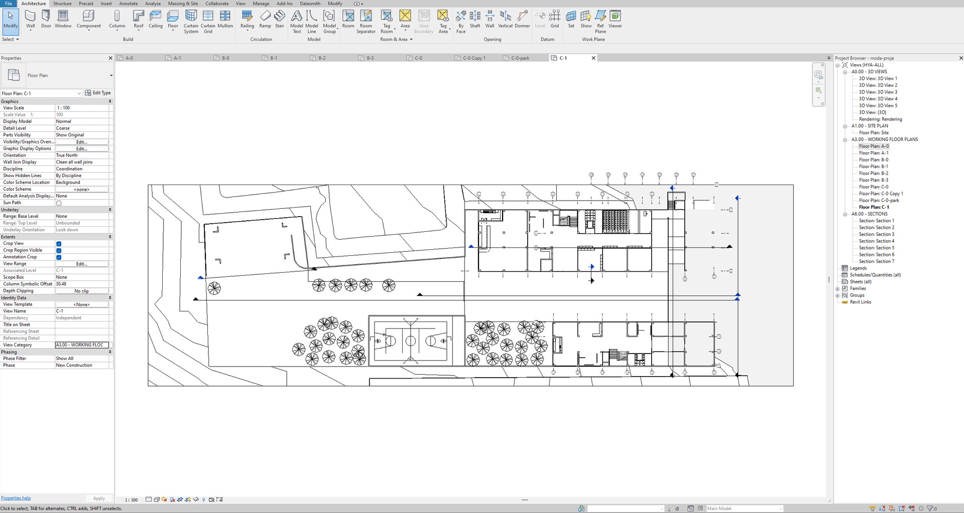The height and width of the screenshot is (513, 964).
Task: Toggle the Sun Path checkbox
Action: (x=59, y=203)
